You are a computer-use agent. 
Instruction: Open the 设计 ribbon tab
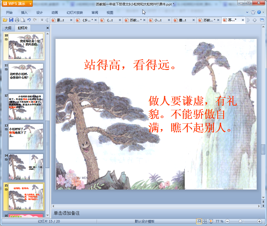click(39, 13)
